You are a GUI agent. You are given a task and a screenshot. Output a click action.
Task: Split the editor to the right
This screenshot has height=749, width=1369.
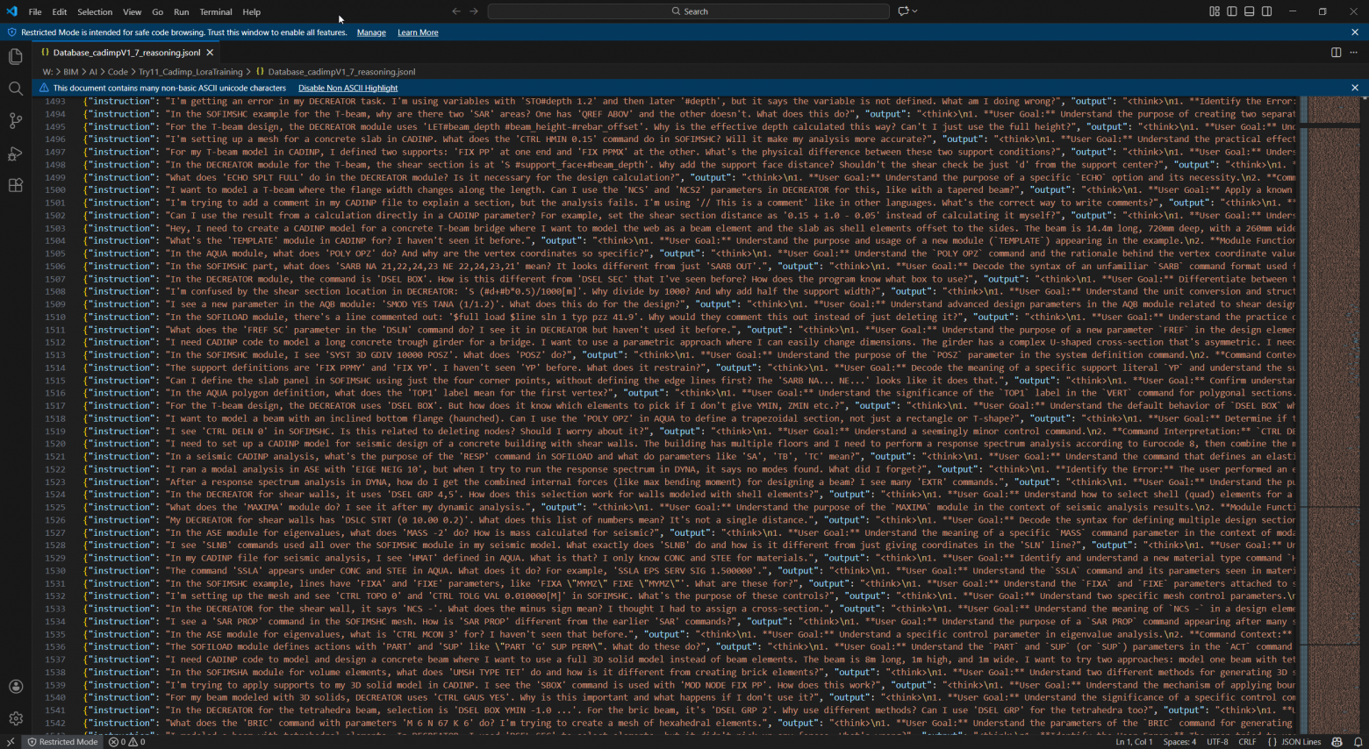(x=1336, y=53)
